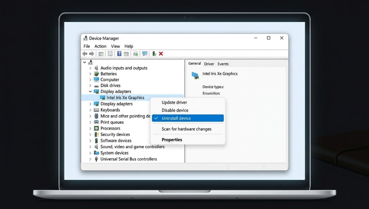
Task: Click the Print queues printer icon
Action: pos(96,122)
